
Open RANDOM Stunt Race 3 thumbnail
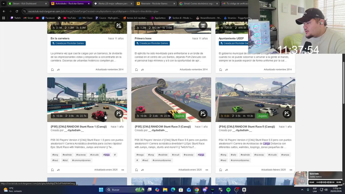[x=171, y=100]
